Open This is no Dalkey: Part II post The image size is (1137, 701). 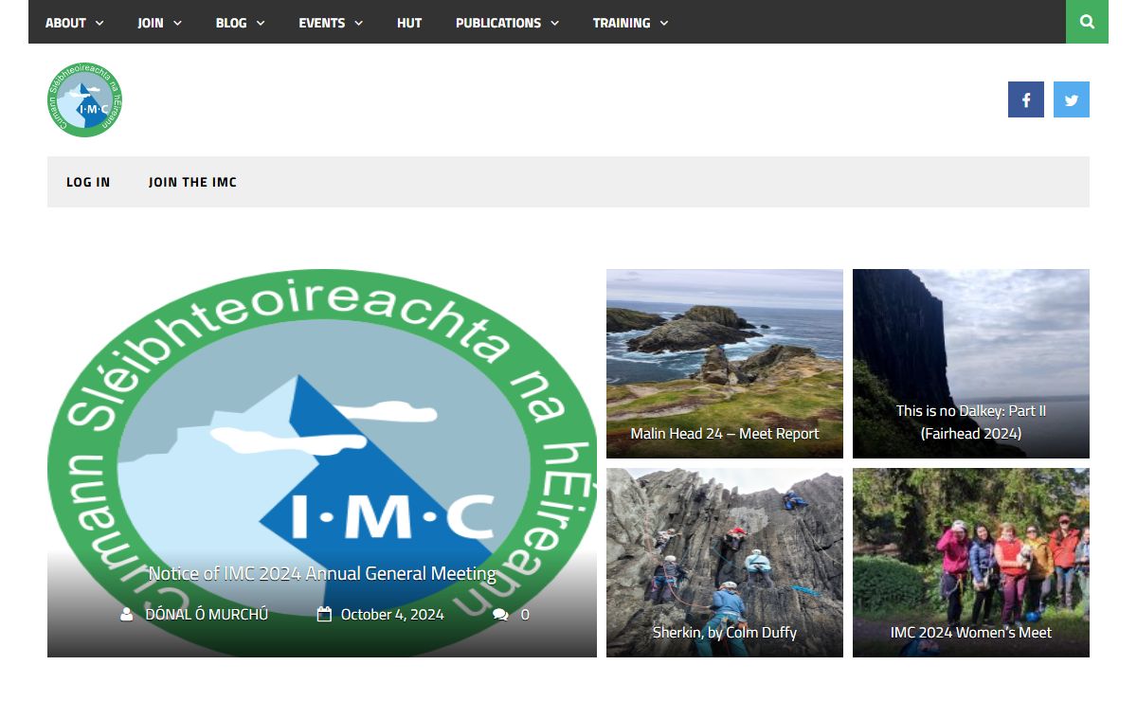971,422
